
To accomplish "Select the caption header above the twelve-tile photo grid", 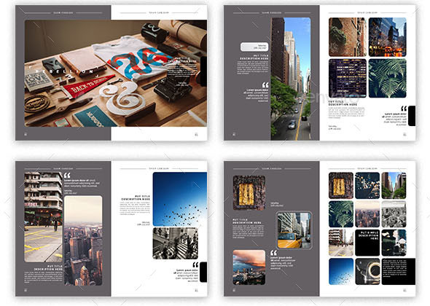I will tap(367, 168).
